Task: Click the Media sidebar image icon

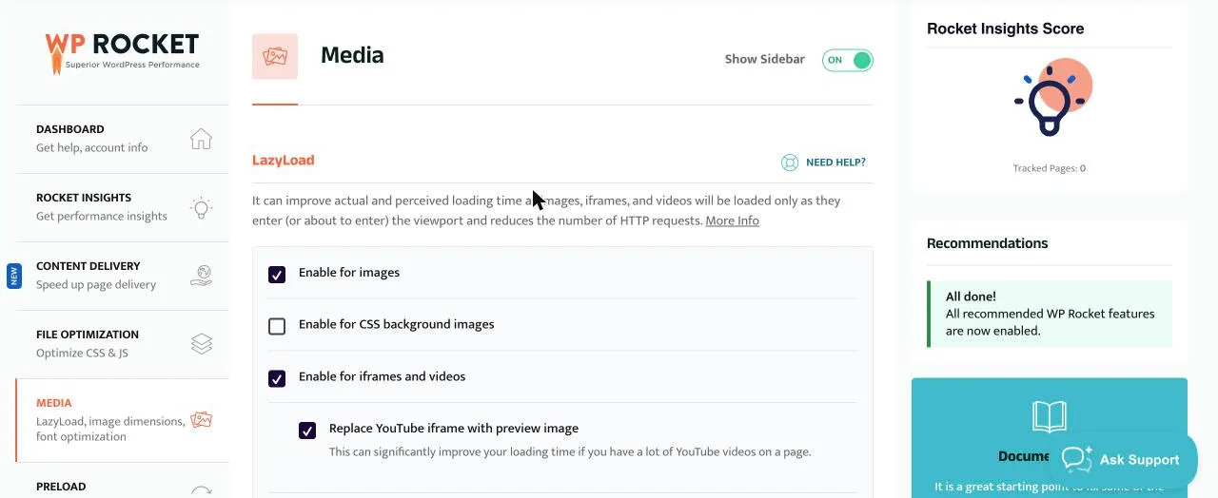Action: 201,419
